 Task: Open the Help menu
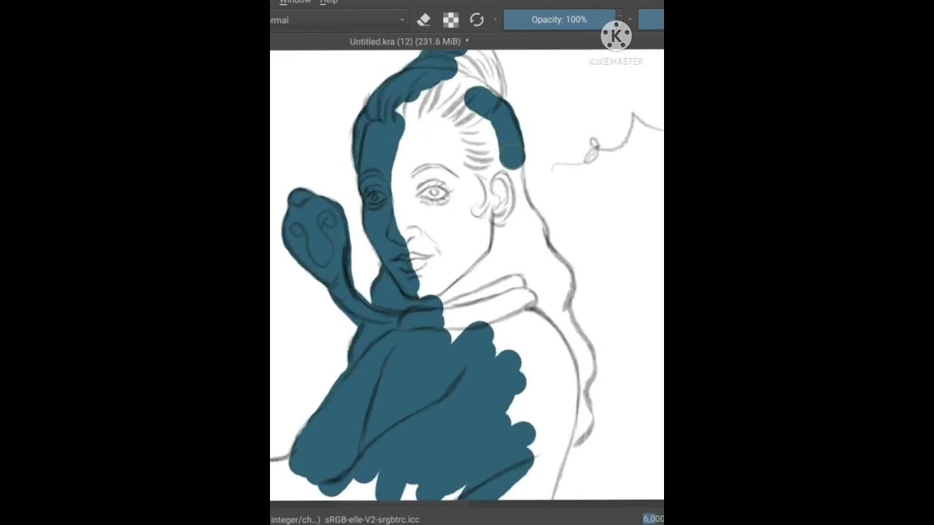329,2
